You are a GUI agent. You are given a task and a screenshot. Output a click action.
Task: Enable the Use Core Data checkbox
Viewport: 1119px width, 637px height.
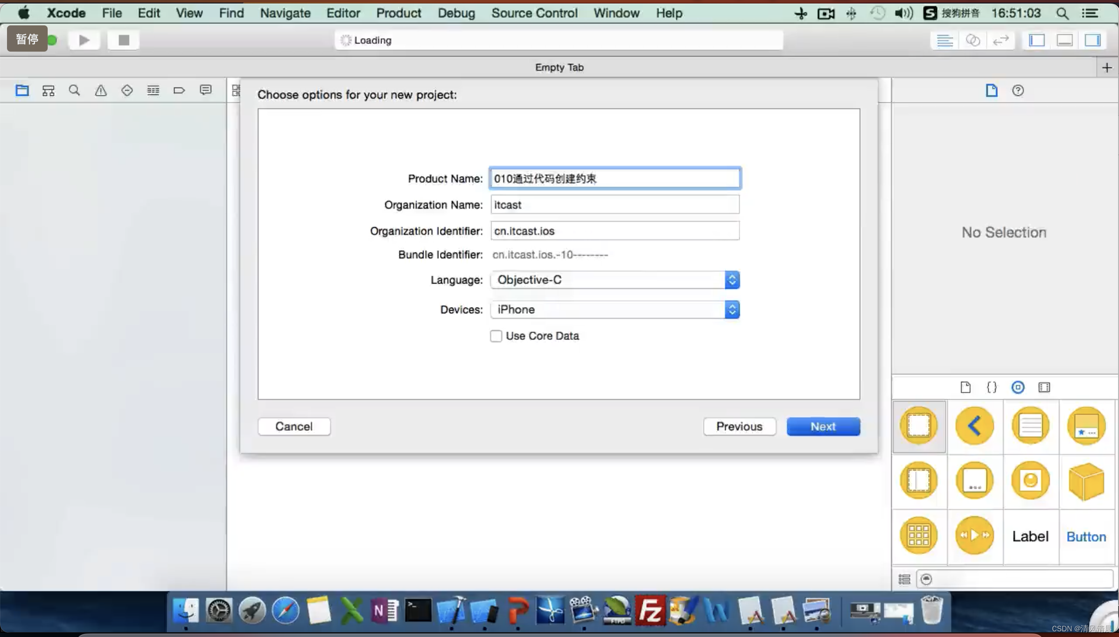(x=496, y=336)
